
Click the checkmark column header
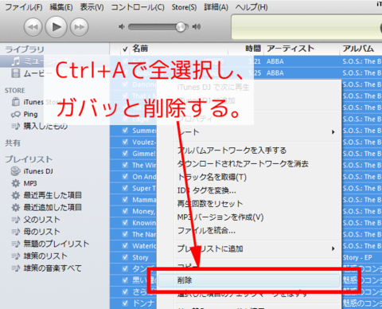point(125,49)
